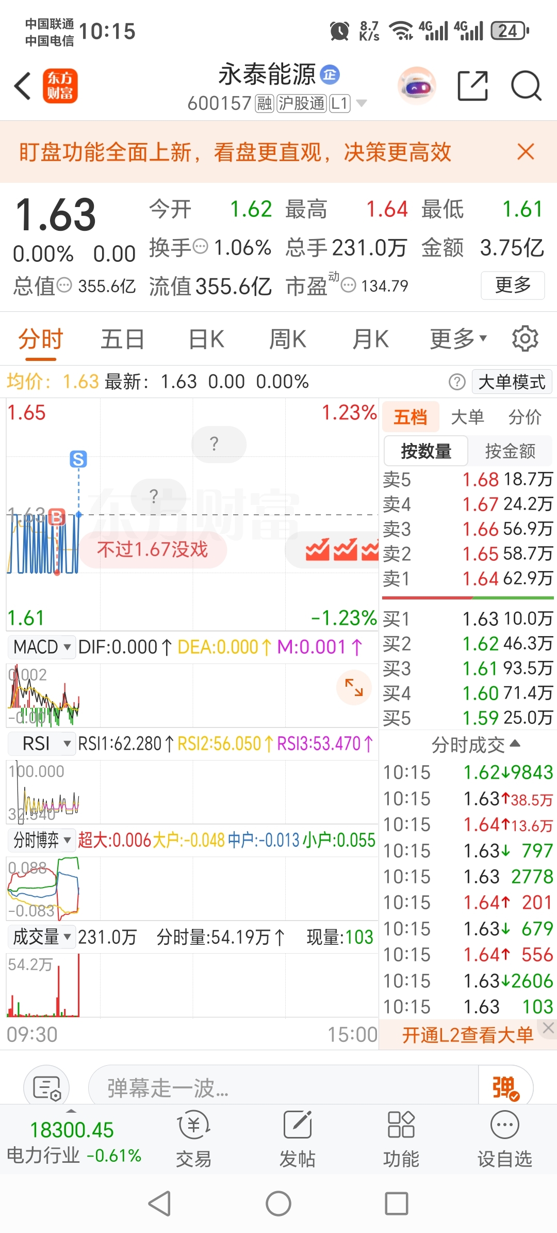Open 功能 functions grid icon
Screen dimensions: 557x1233
tap(401, 1139)
